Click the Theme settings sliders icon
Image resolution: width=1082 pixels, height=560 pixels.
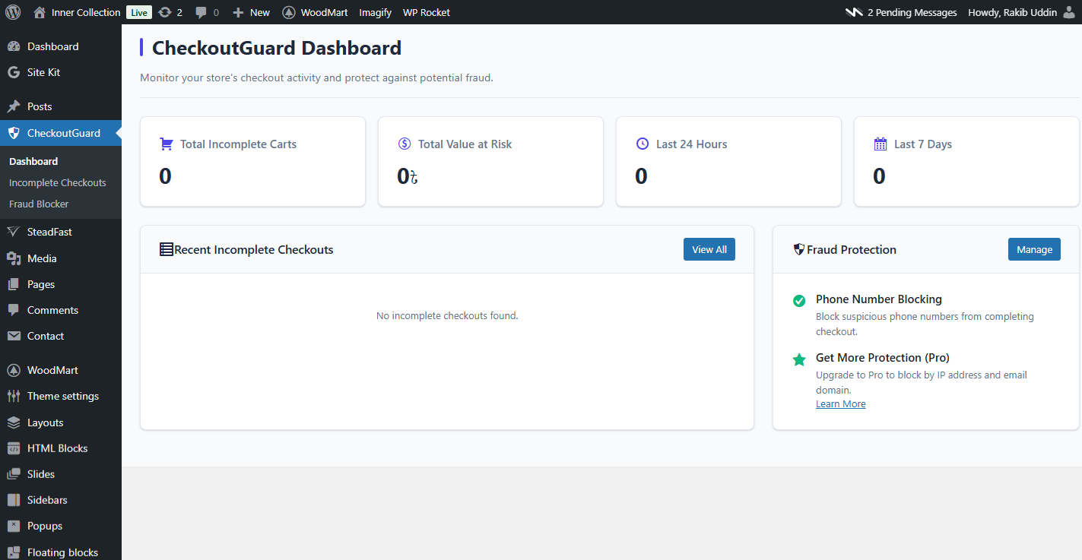(14, 396)
